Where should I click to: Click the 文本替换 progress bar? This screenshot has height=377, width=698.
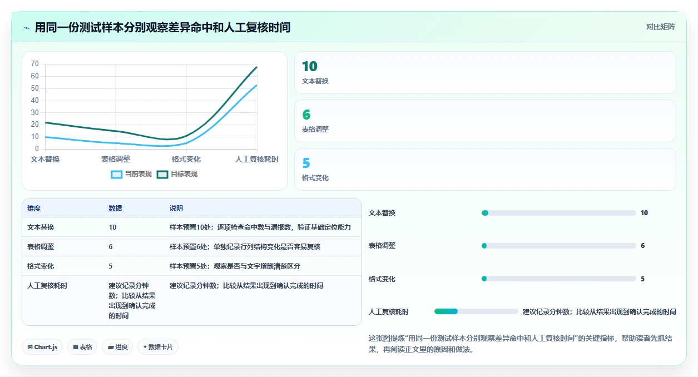[x=559, y=213]
